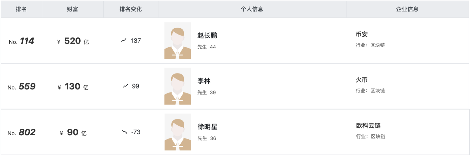Image resolution: width=471 pixels, height=156 pixels.
Task: Select the rank No. 802 entry
Action: (x=21, y=133)
